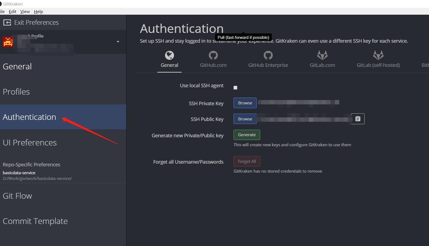429x246 pixels.
Task: Switch to the GitHub.com tab label
Action: click(x=213, y=65)
